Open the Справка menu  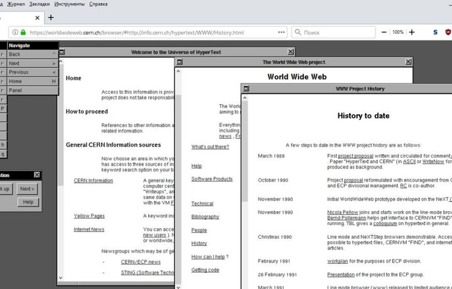coord(99,4)
